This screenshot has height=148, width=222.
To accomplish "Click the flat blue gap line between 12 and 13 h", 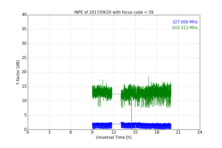I will 116,124.
